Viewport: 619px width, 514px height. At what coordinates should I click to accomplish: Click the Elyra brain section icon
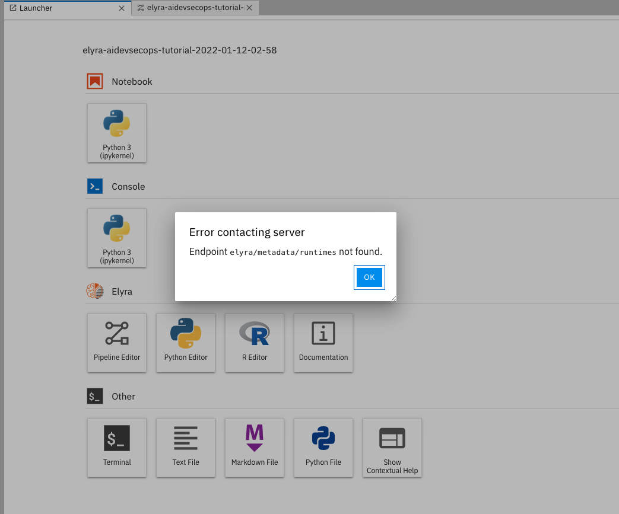[x=95, y=291]
